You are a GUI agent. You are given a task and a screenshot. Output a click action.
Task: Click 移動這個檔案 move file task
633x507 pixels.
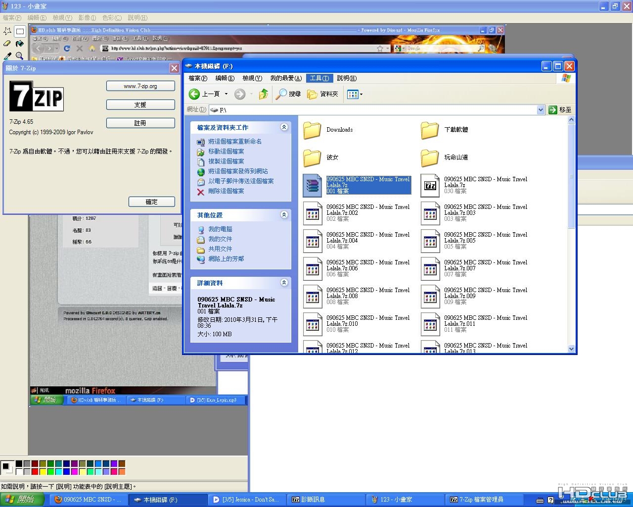click(x=226, y=152)
